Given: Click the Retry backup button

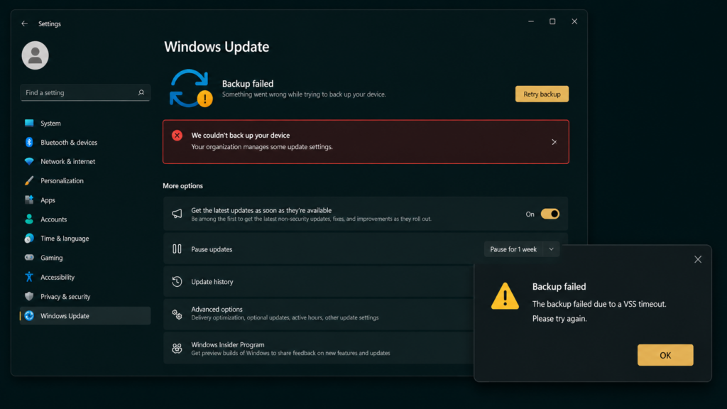Looking at the screenshot, I should click(x=542, y=94).
